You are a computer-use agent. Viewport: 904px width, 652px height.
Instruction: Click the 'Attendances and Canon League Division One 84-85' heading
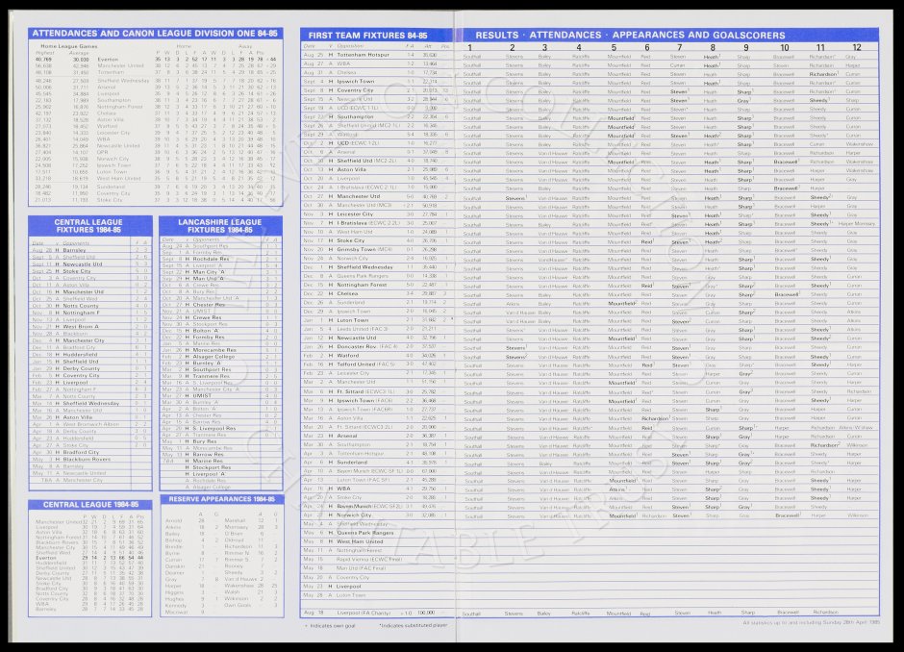pyautogui.click(x=155, y=34)
